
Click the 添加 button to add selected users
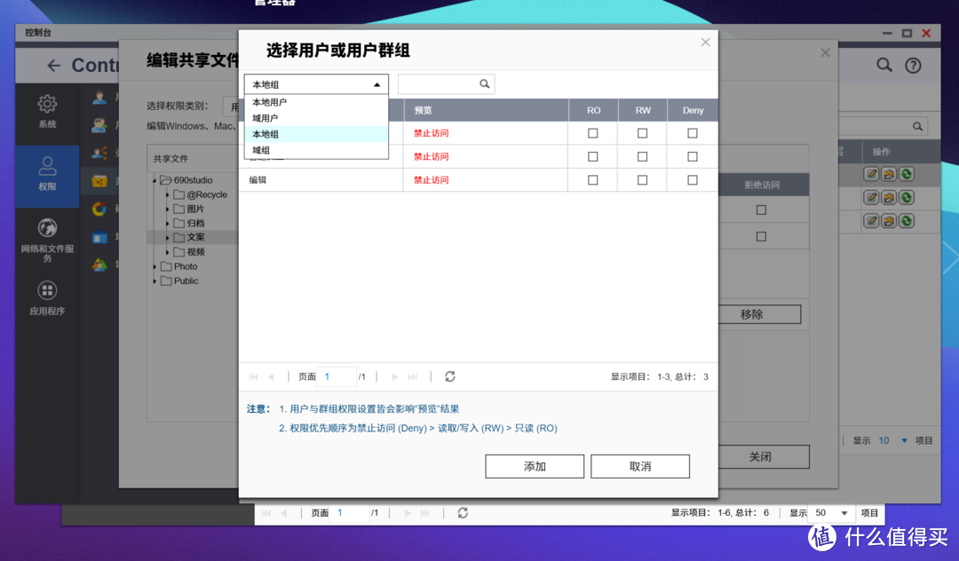534,466
